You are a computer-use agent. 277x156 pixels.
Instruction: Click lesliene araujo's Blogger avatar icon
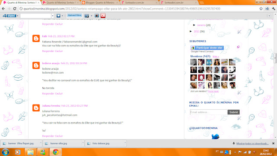coord(36,65)
